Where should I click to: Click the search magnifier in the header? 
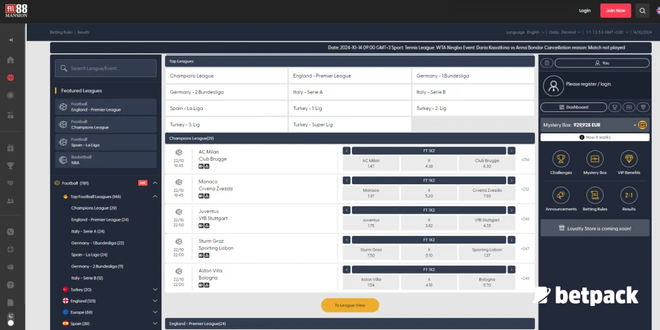click(642, 10)
